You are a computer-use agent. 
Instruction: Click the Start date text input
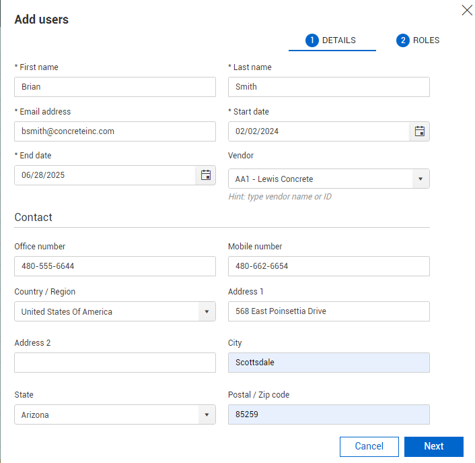coord(319,131)
